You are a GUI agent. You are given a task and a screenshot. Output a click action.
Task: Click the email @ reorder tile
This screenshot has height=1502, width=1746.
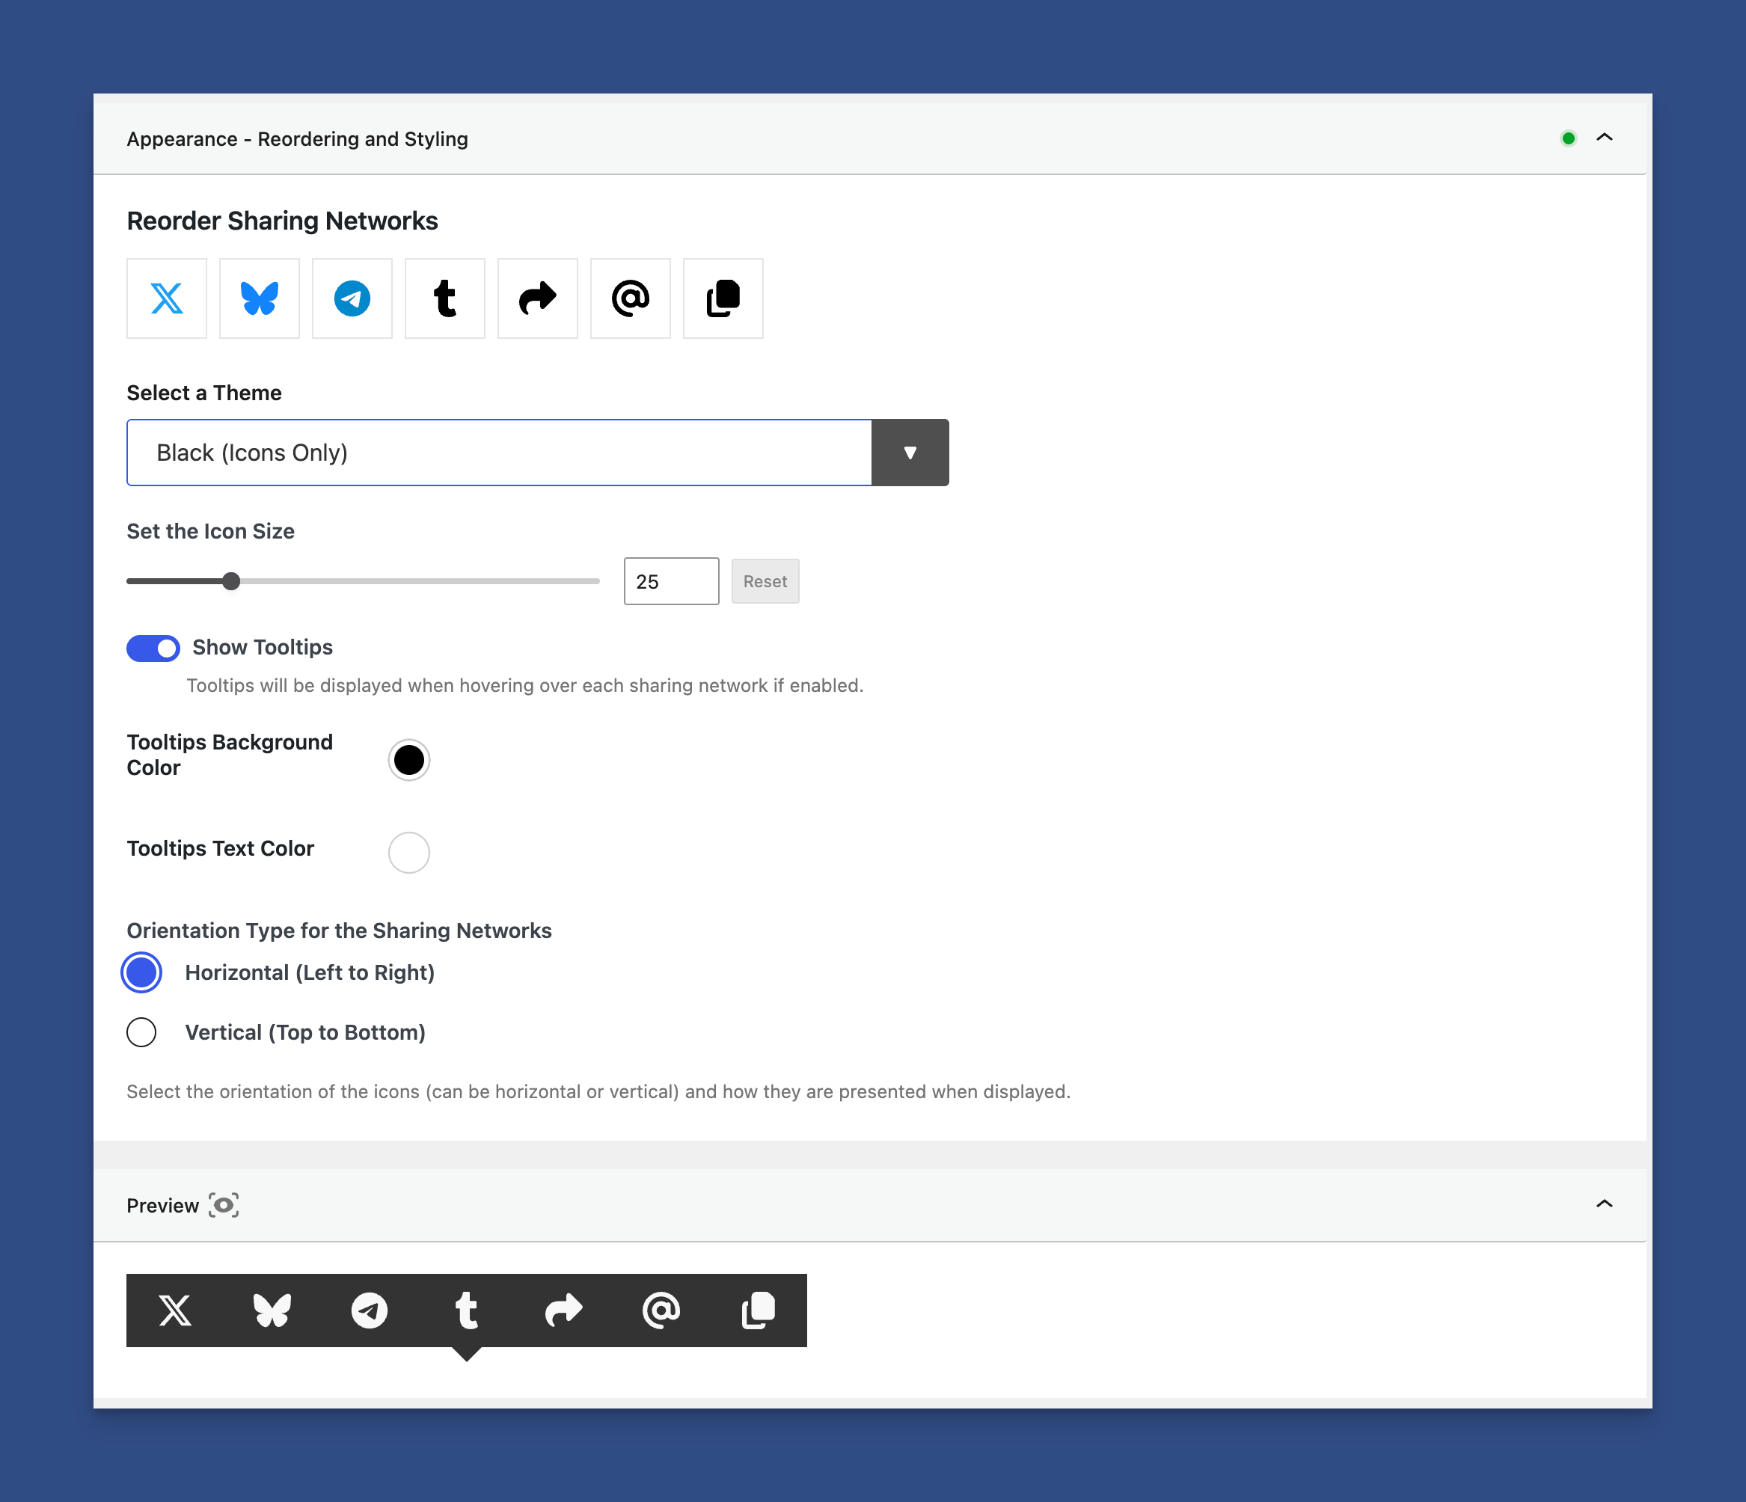[629, 298]
